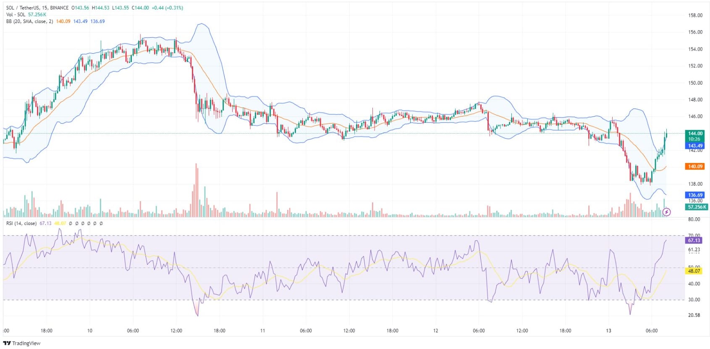Click the blue 136.69 lower band price tag

(695, 195)
